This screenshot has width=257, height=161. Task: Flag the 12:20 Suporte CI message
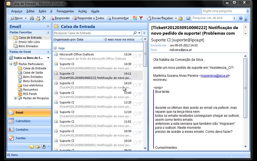tap(140, 104)
